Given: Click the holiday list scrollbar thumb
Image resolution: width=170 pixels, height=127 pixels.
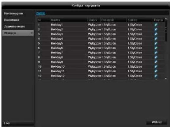Looking at the screenshot, I should 166,31.
